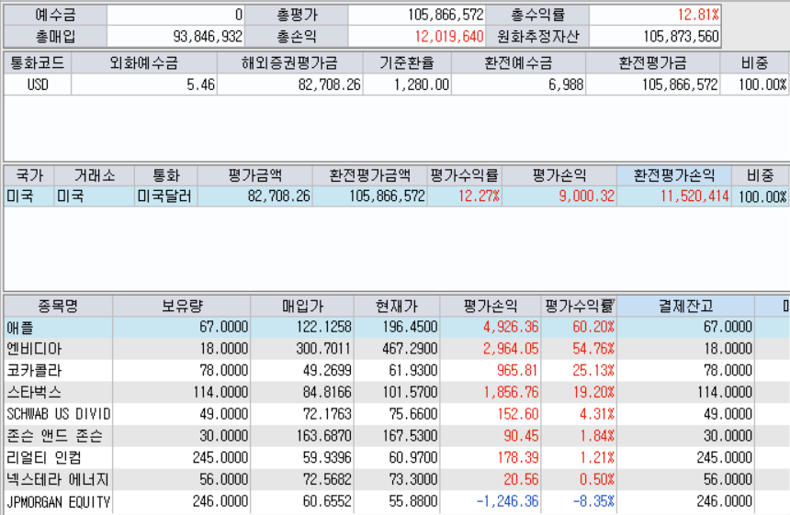Click the 환전평가금액 column header
Screen dimensions: 790x515
click(x=370, y=175)
